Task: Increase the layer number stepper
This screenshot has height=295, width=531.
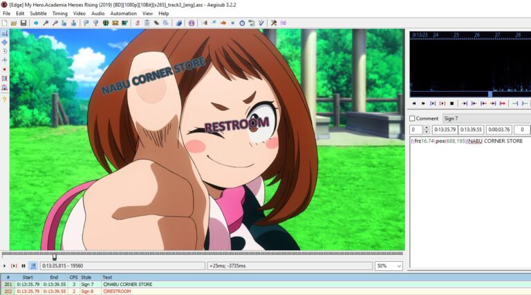Action: (427, 128)
